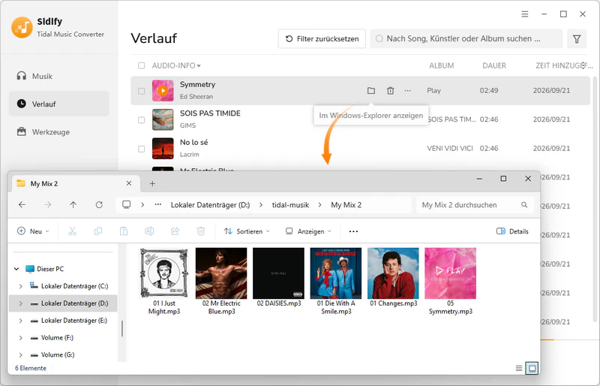
Task: Close the My Mix 2 Explorer tab
Action: 129,183
